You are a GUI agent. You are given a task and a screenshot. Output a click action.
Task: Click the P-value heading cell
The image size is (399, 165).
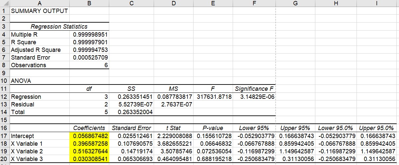213,128
